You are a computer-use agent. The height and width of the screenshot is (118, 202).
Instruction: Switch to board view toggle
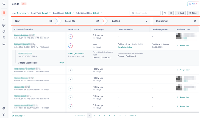[171, 13]
